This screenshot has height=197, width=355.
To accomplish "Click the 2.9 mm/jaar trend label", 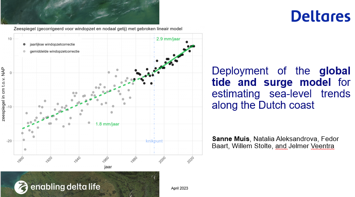I will pyautogui.click(x=168, y=39).
